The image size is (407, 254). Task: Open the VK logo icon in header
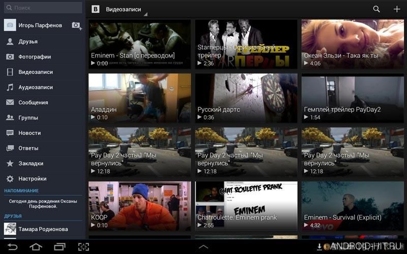tap(96, 9)
